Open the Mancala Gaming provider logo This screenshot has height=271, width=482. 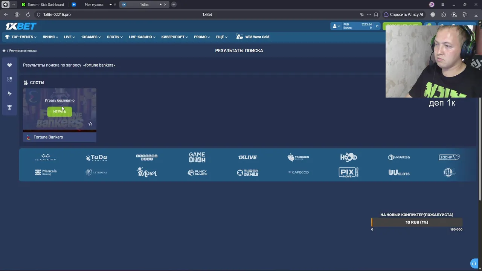point(46,172)
